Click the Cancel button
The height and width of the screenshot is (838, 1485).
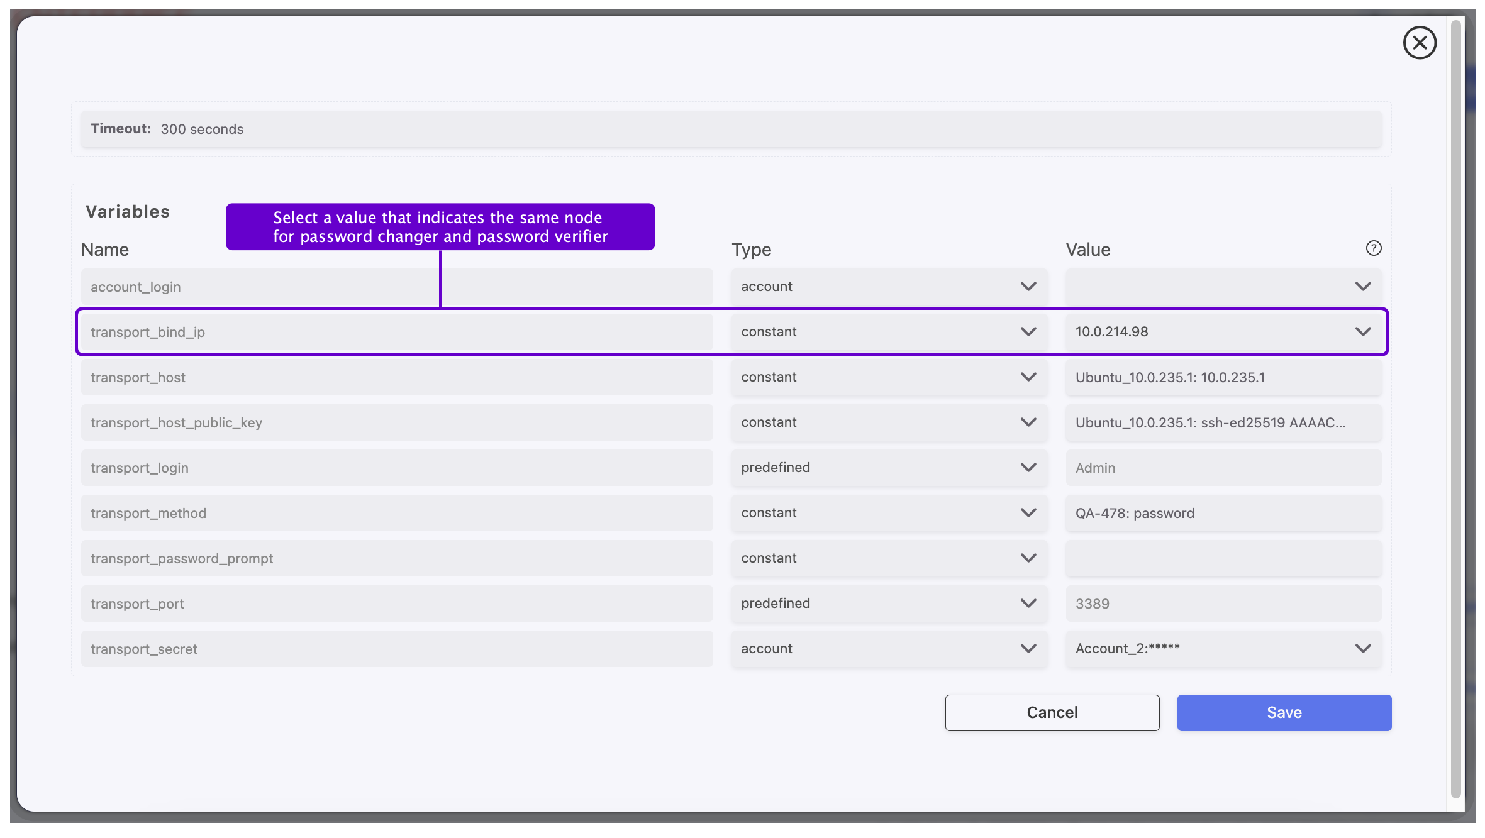coord(1052,712)
